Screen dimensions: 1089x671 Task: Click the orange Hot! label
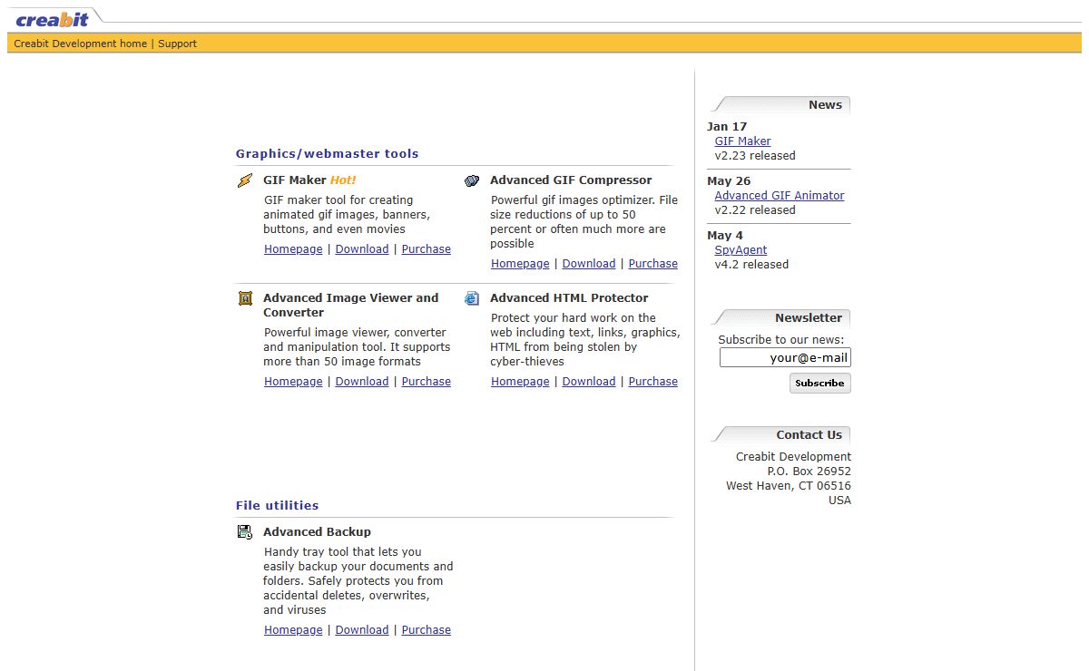click(x=343, y=180)
